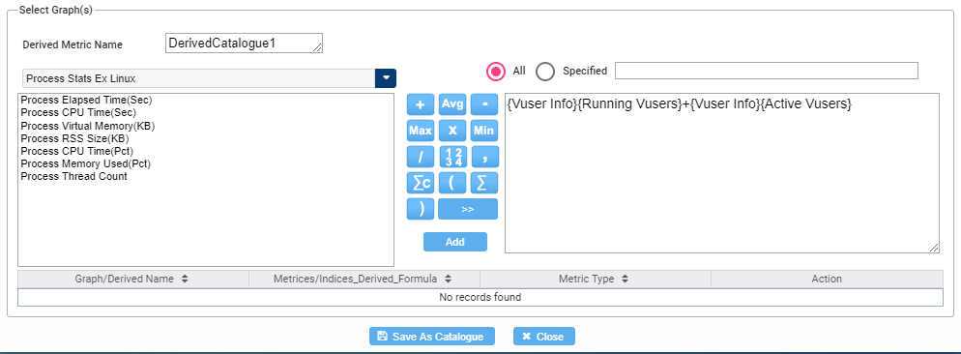Click Save As Catalogue button
961x354 pixels.
431,337
